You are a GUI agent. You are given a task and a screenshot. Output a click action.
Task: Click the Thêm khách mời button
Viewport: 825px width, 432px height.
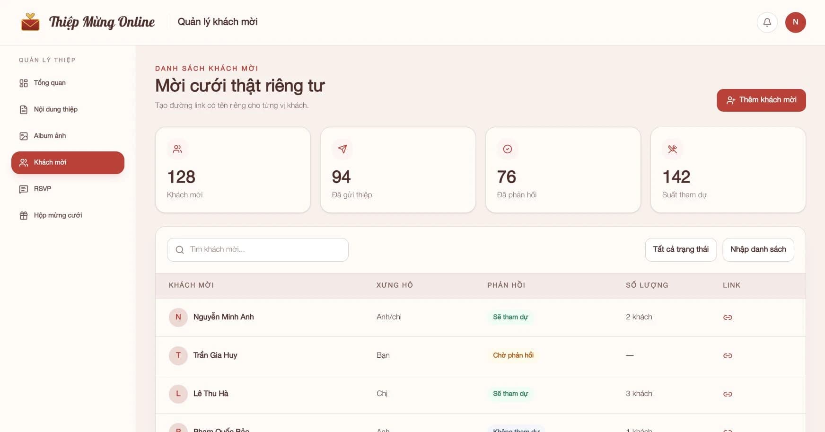tap(761, 100)
